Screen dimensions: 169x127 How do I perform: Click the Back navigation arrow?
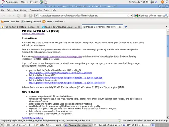point(3,16)
